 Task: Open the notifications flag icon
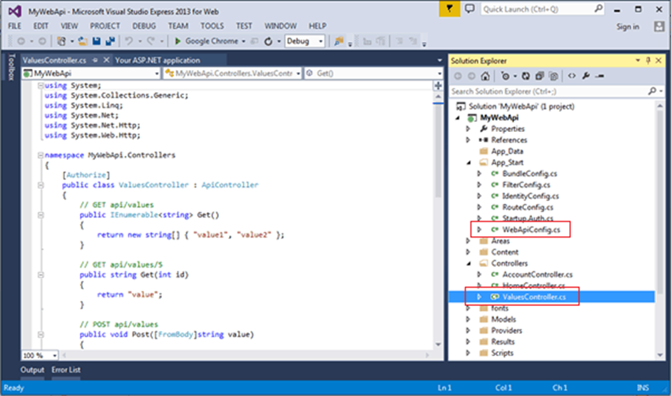pos(449,9)
